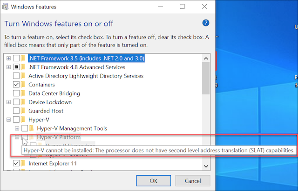Expand the Hyper-V Management Tools node
The width and height of the screenshot is (298, 191).
pos(17,128)
